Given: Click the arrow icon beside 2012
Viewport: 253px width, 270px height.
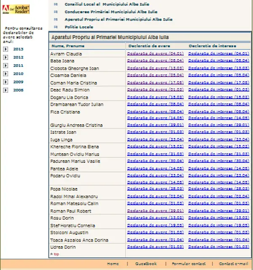Looking at the screenshot, I should [5, 57].
